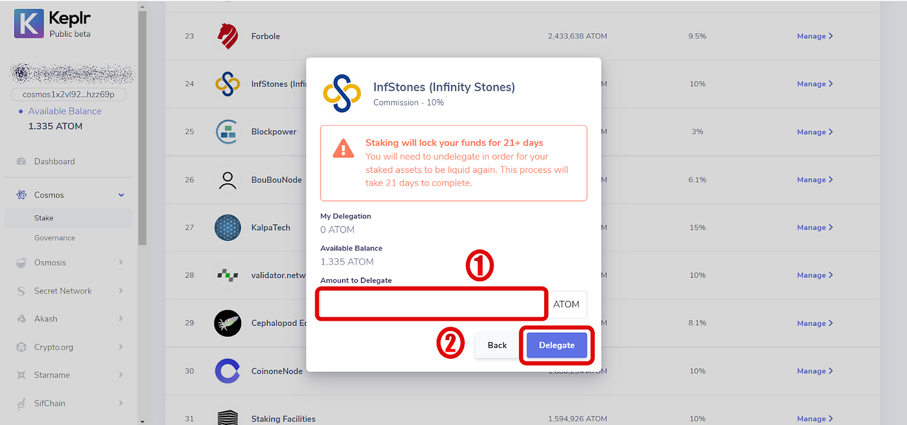Click the Keplr logo icon
This screenshot has width=907, height=425.
29,23
